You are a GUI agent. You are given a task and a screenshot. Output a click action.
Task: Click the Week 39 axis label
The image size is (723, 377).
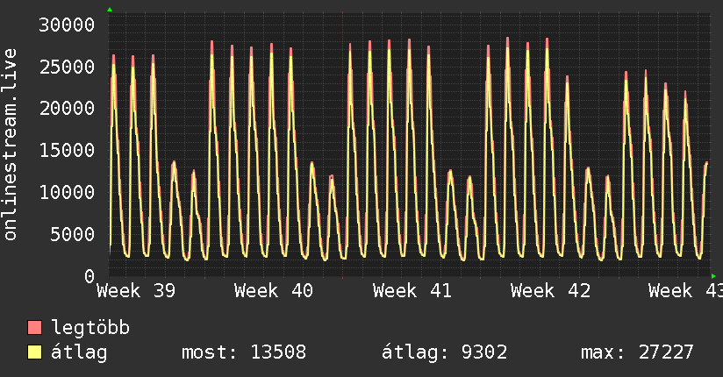(x=136, y=291)
